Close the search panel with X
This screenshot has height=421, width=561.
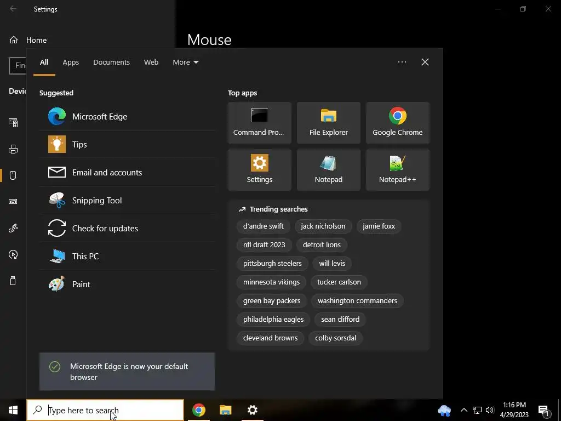click(425, 62)
